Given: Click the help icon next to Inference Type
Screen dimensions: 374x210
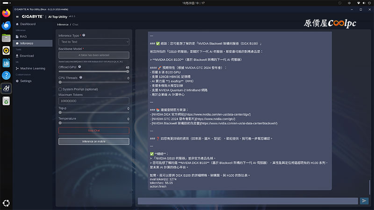Looking at the screenshot, I should (x=84, y=35).
